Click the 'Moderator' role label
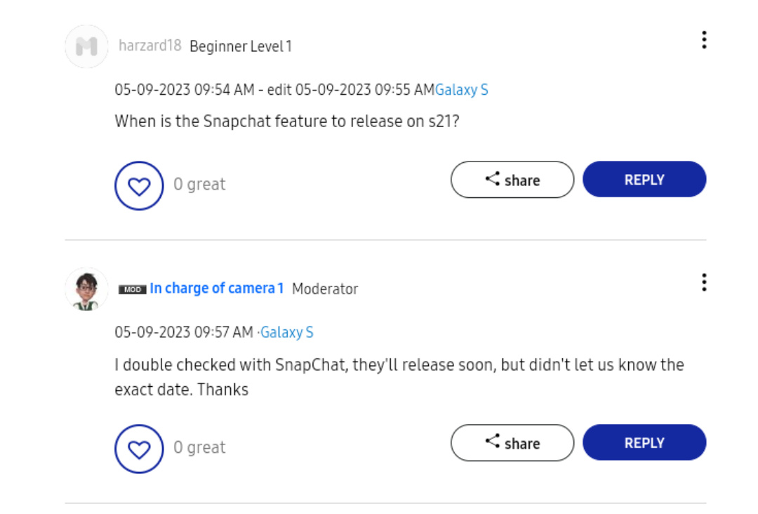 pos(325,289)
